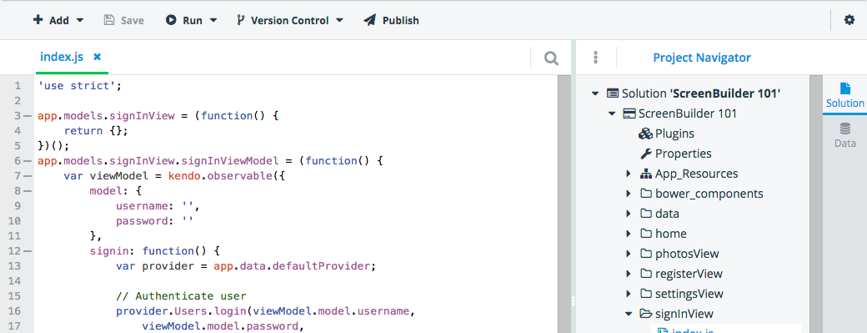
Task: Fold the signin function at line 12
Action: click(28, 250)
